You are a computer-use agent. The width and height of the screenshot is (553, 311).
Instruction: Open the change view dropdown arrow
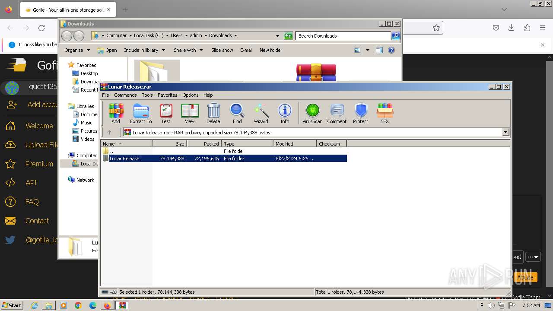(x=368, y=50)
